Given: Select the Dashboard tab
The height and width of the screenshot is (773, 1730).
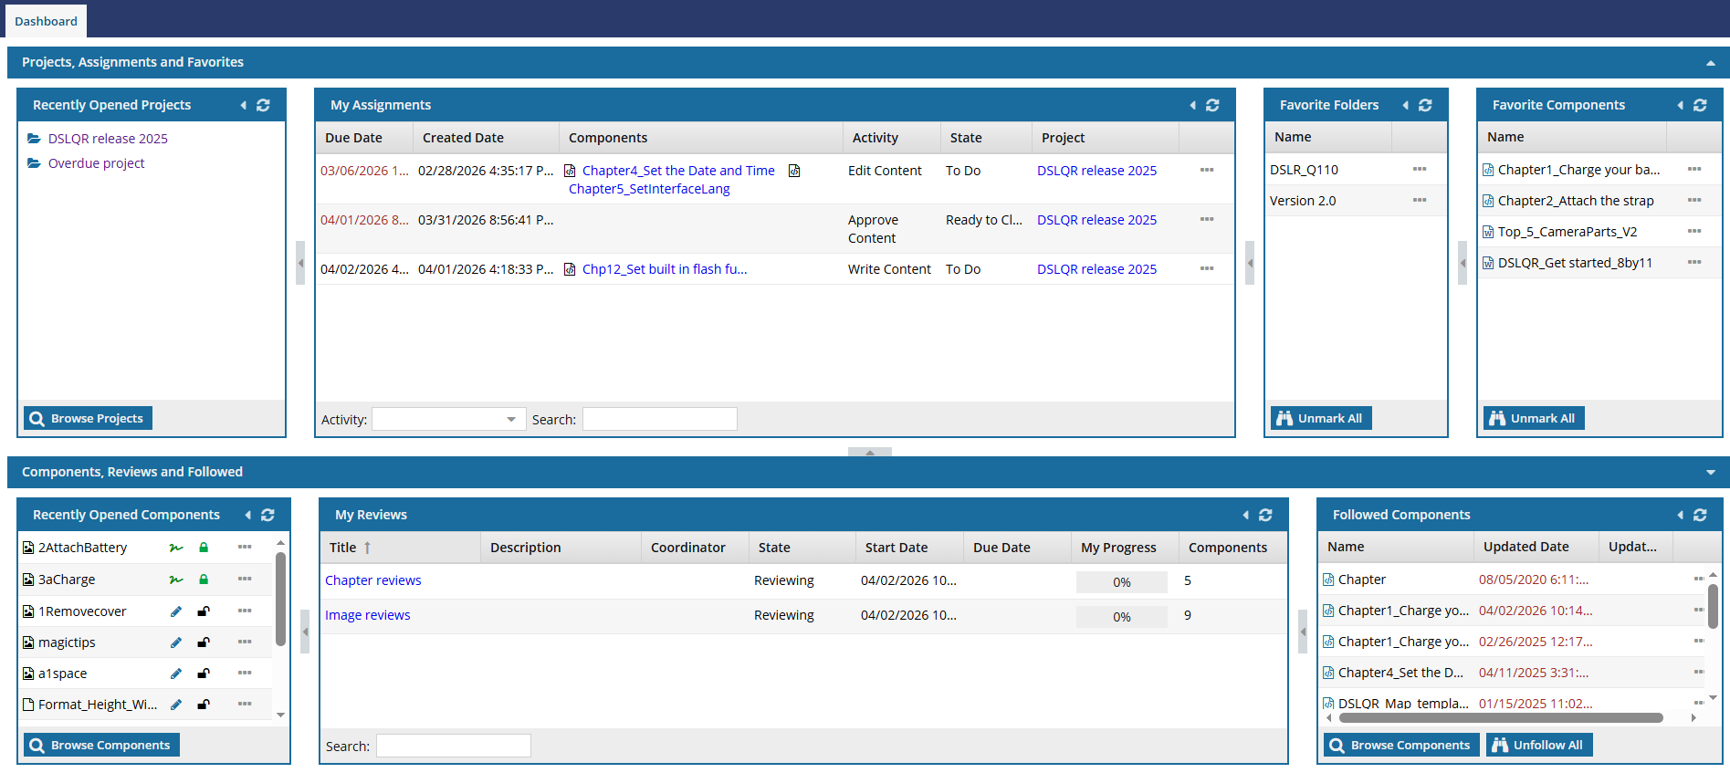Looking at the screenshot, I should (x=46, y=21).
